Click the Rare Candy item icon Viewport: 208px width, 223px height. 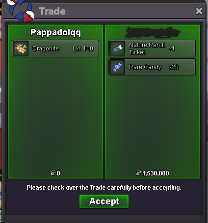[x=117, y=67]
